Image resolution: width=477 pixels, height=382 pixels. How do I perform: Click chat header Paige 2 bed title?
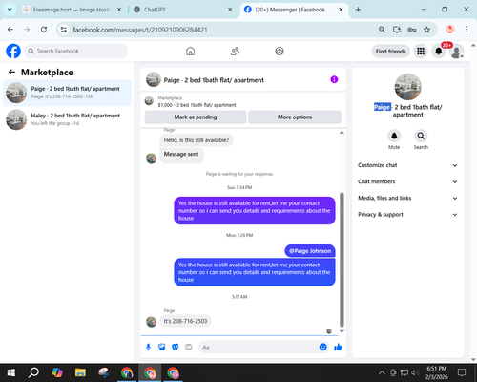pos(214,80)
